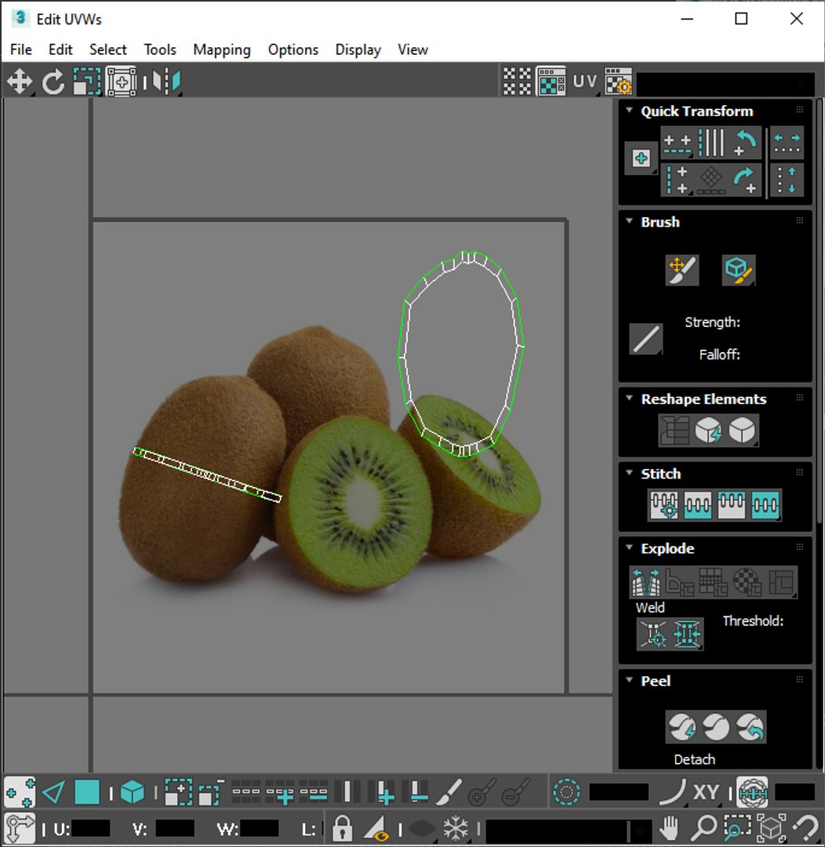Click the Reset Peel icon
The width and height of the screenshot is (825, 847).
point(750,727)
